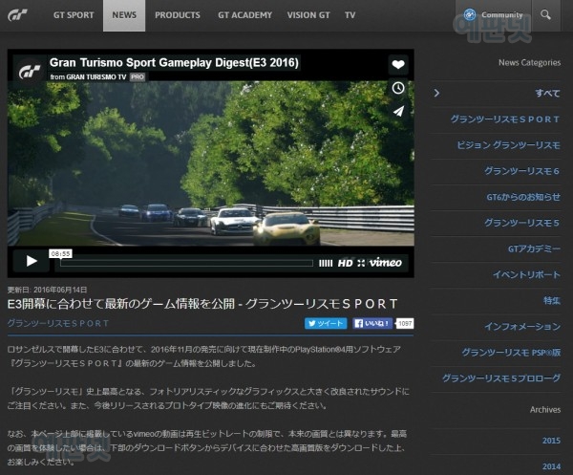Viewport: 573px width, 475px height.
Task: Open グランツーリスモＳＰＯＲＴ tag under headline
Action: pos(58,323)
